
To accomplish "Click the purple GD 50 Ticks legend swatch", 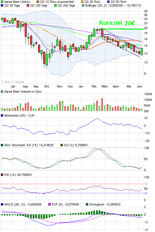I will tap(109, 2).
